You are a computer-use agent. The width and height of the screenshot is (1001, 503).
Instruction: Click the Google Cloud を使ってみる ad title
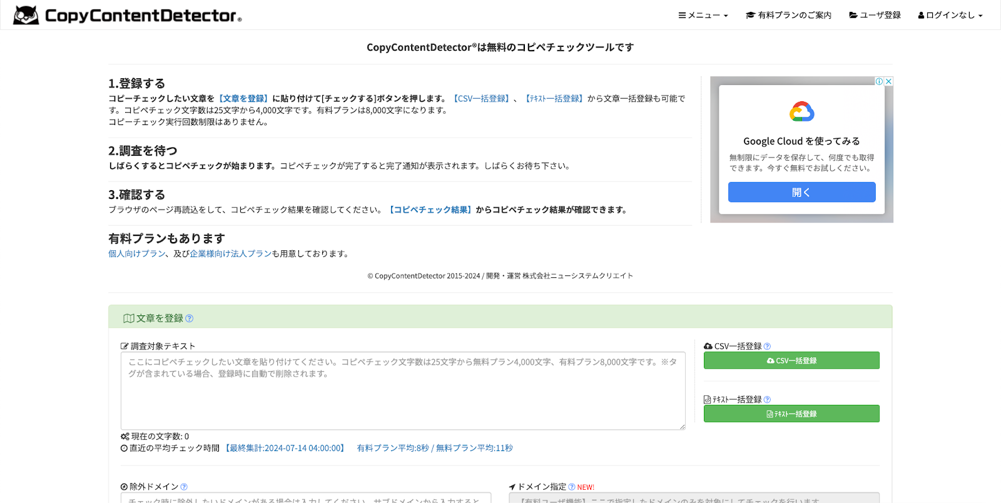tap(801, 141)
